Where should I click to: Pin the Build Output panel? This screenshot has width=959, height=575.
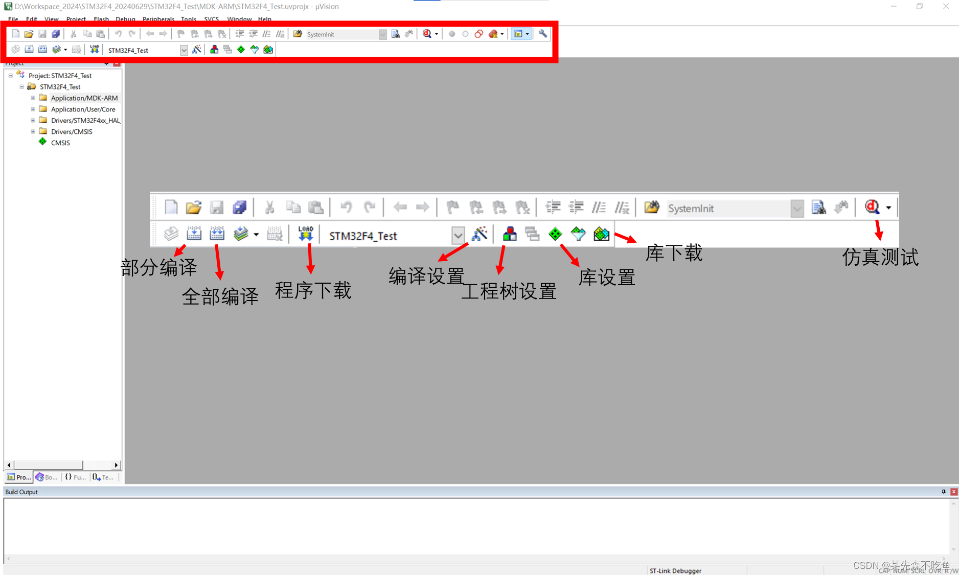click(x=944, y=492)
